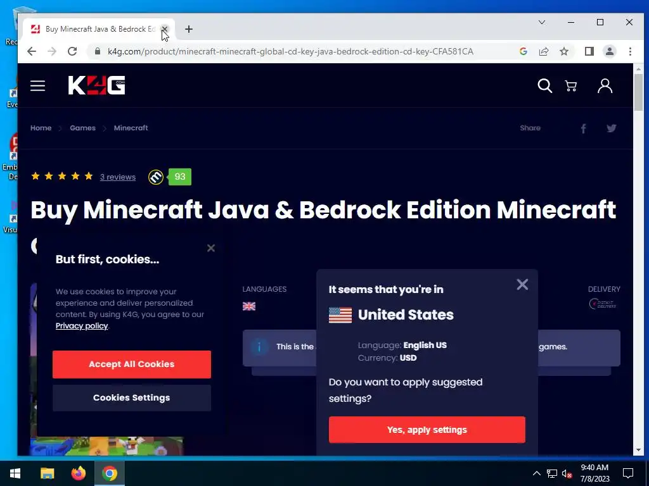The image size is (649, 486).
Task: Reload the page in Chrome
Action: pos(72,51)
